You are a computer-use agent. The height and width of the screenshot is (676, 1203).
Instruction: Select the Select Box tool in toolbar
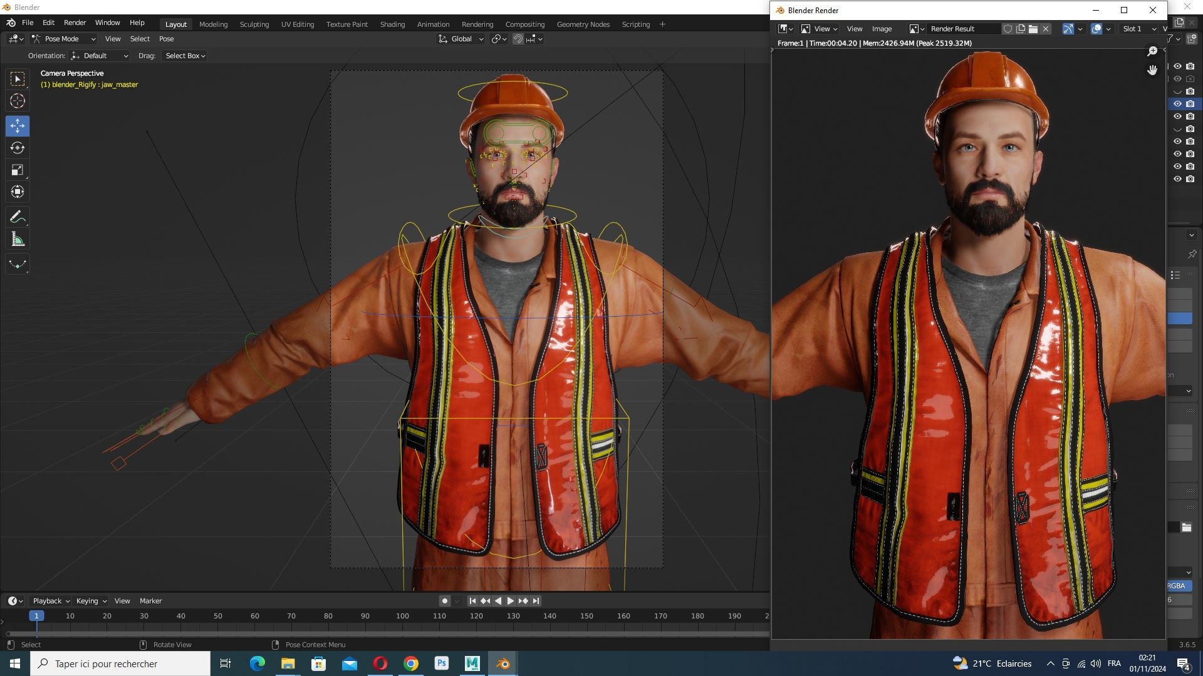pyautogui.click(x=18, y=79)
